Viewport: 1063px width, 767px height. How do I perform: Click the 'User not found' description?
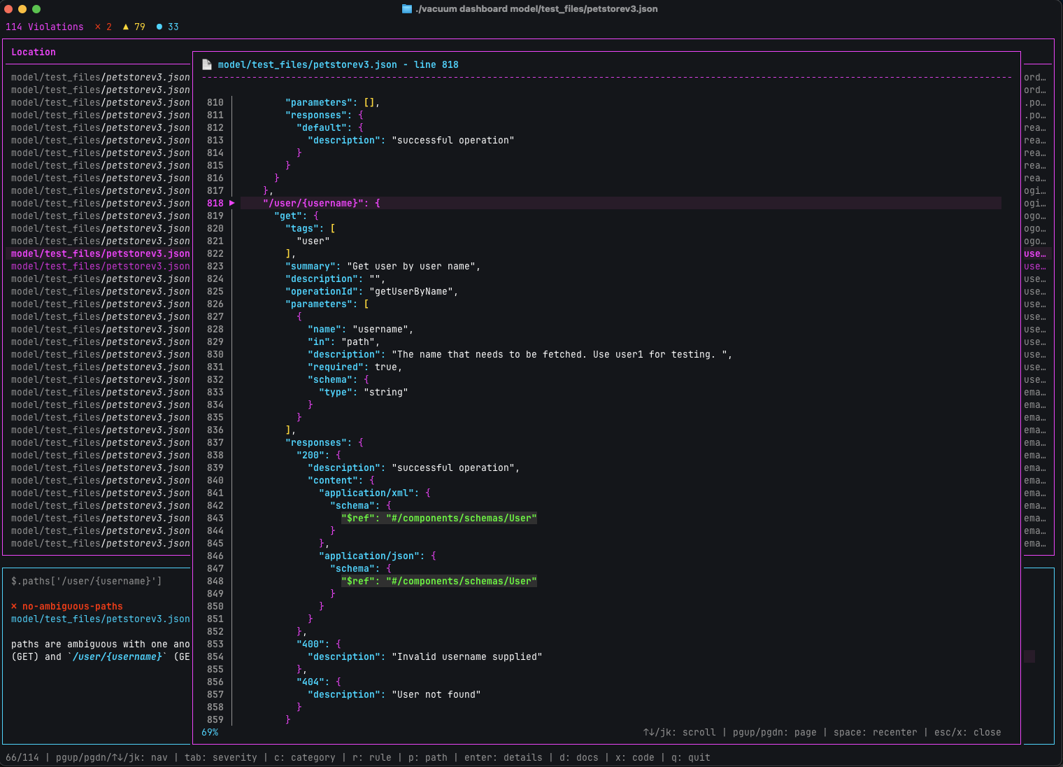436,694
